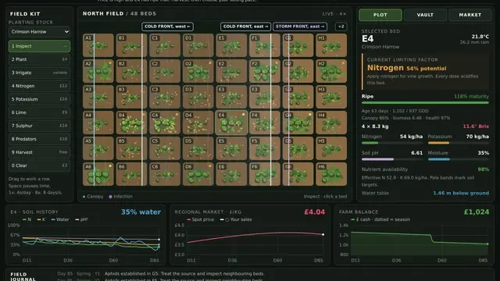Click the £4.04 regional market price
500x281 pixels.
click(x=314, y=212)
